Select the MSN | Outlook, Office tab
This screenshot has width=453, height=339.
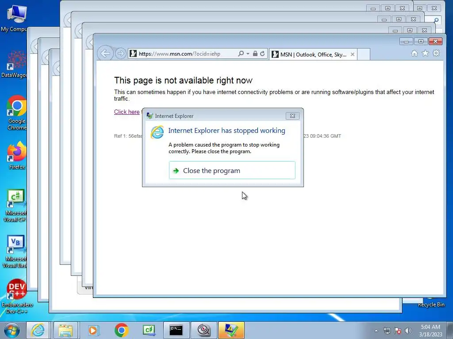(x=313, y=54)
